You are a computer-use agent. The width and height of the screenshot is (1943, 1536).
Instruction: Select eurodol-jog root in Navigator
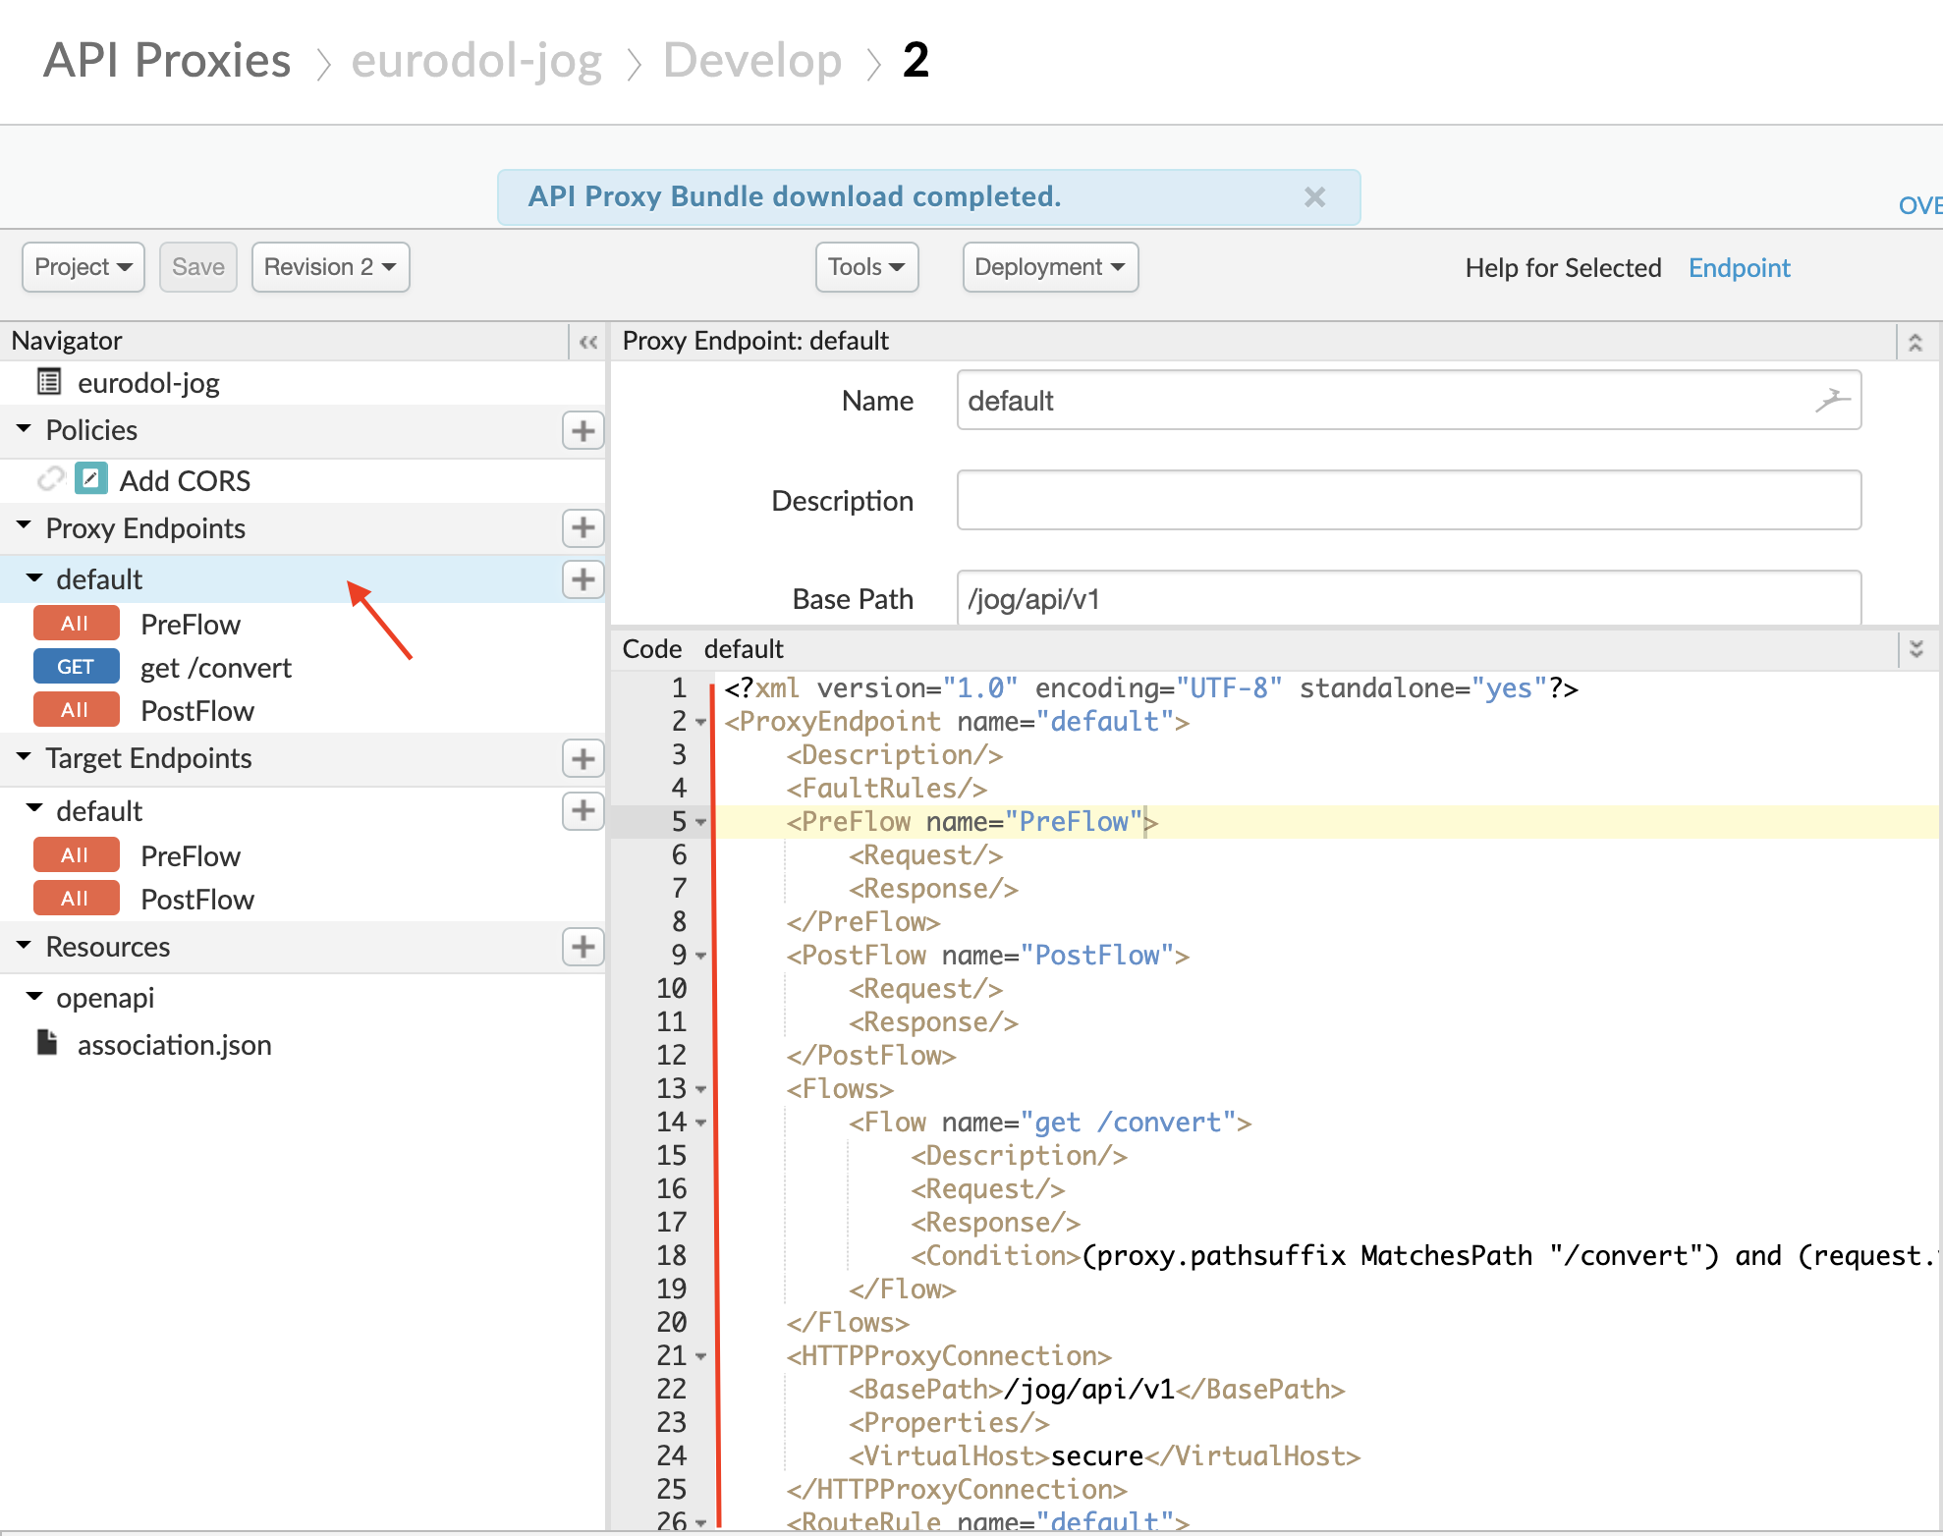coord(148,383)
